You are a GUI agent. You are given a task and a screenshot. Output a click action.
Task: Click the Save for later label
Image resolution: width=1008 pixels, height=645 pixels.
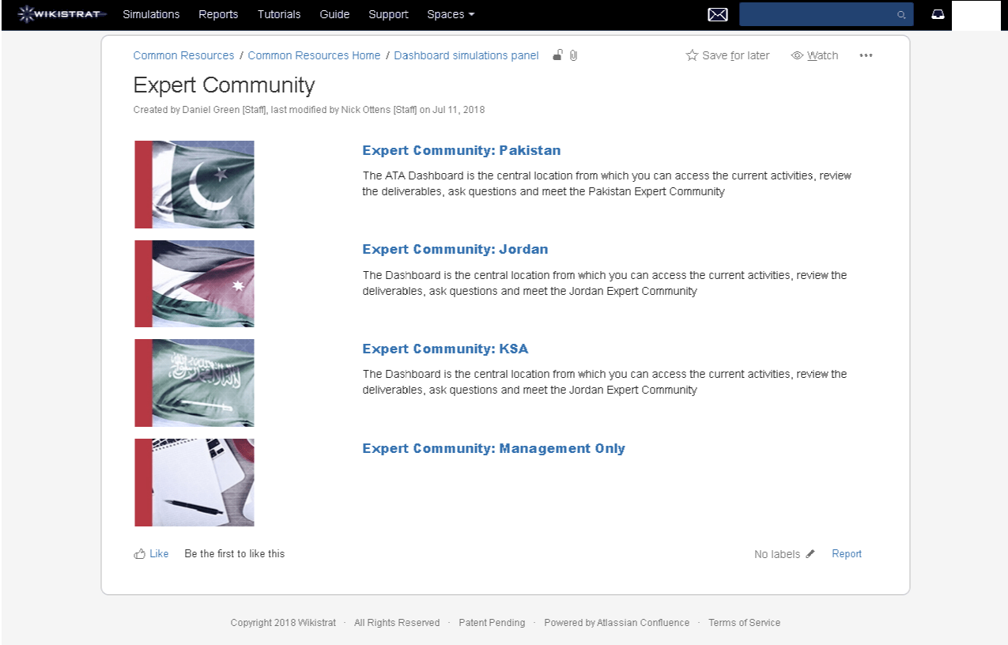(x=736, y=55)
